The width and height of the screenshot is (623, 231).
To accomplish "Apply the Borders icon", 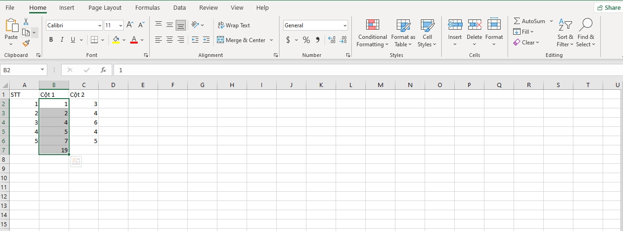I will point(94,40).
